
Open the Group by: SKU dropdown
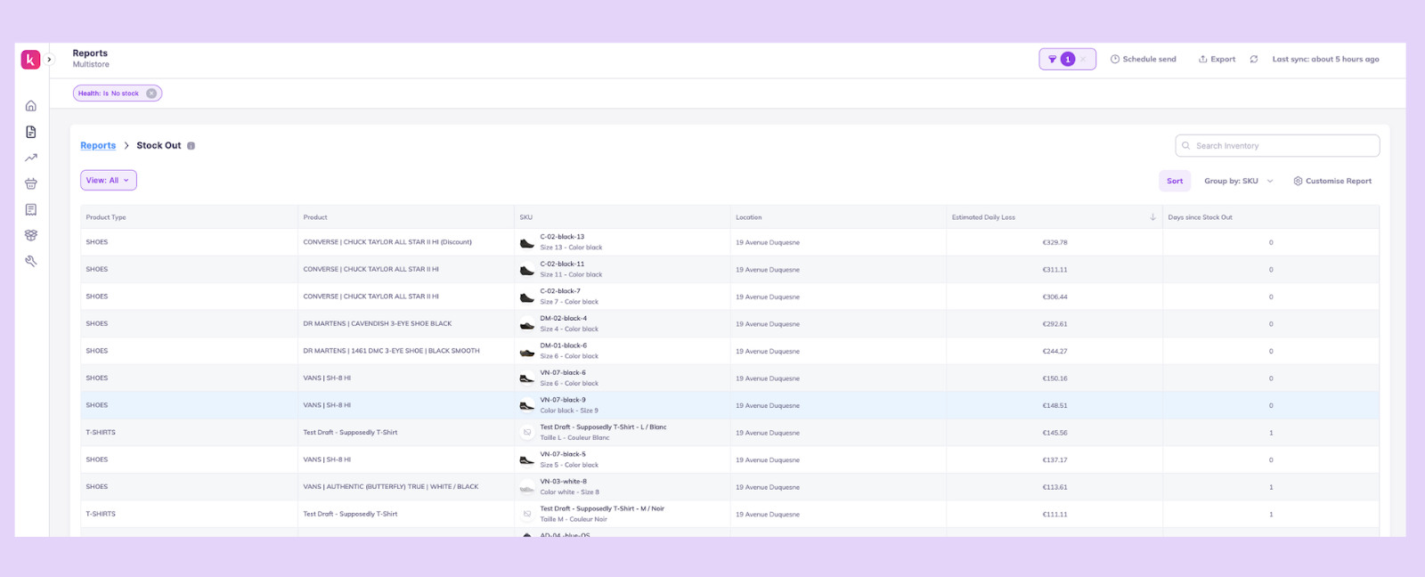[x=1239, y=181]
